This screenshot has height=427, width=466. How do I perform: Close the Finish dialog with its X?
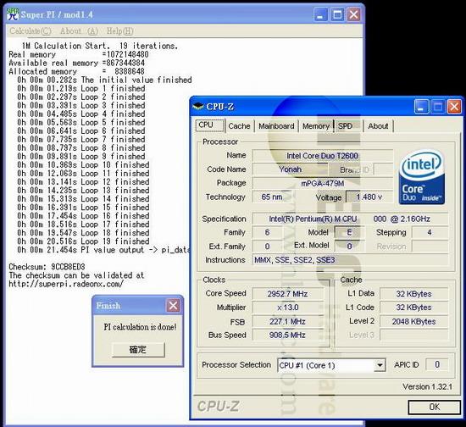(173, 305)
